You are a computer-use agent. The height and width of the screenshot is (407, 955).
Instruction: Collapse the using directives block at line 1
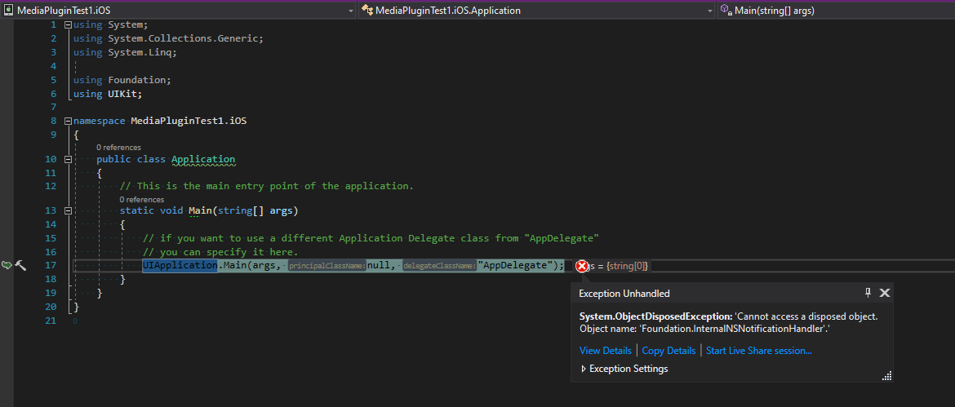(x=68, y=25)
